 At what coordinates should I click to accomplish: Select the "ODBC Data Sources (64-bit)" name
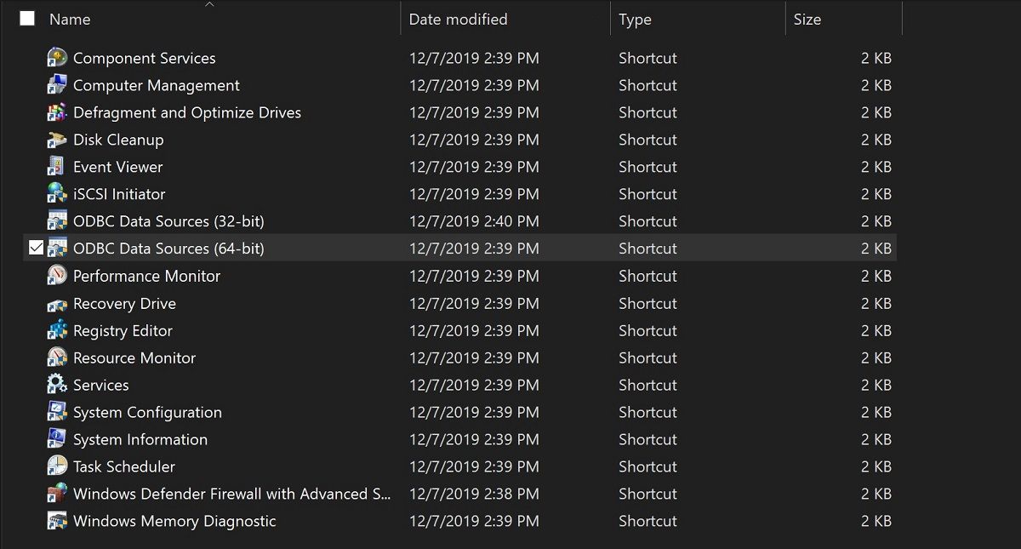168,249
